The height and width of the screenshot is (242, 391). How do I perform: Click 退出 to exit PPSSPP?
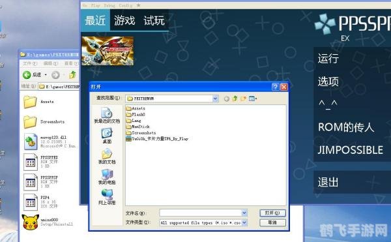[328, 182]
